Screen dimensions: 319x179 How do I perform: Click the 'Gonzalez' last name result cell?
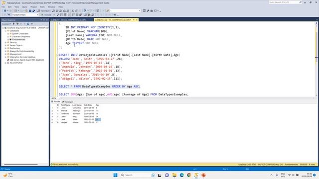pyautogui.click(x=76, y=108)
